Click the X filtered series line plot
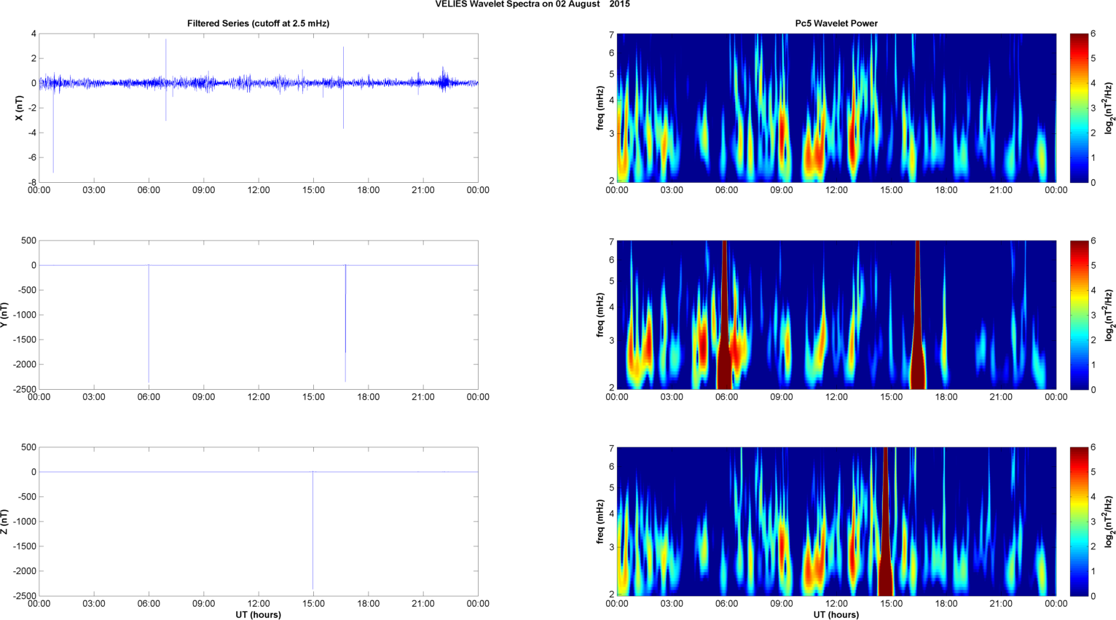The image size is (1116, 620). (x=259, y=108)
